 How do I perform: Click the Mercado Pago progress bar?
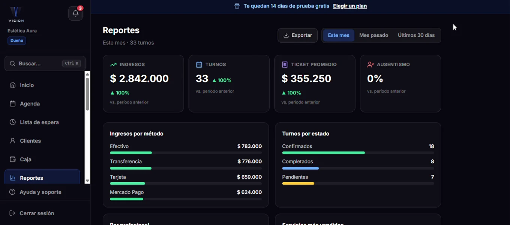(x=186, y=199)
